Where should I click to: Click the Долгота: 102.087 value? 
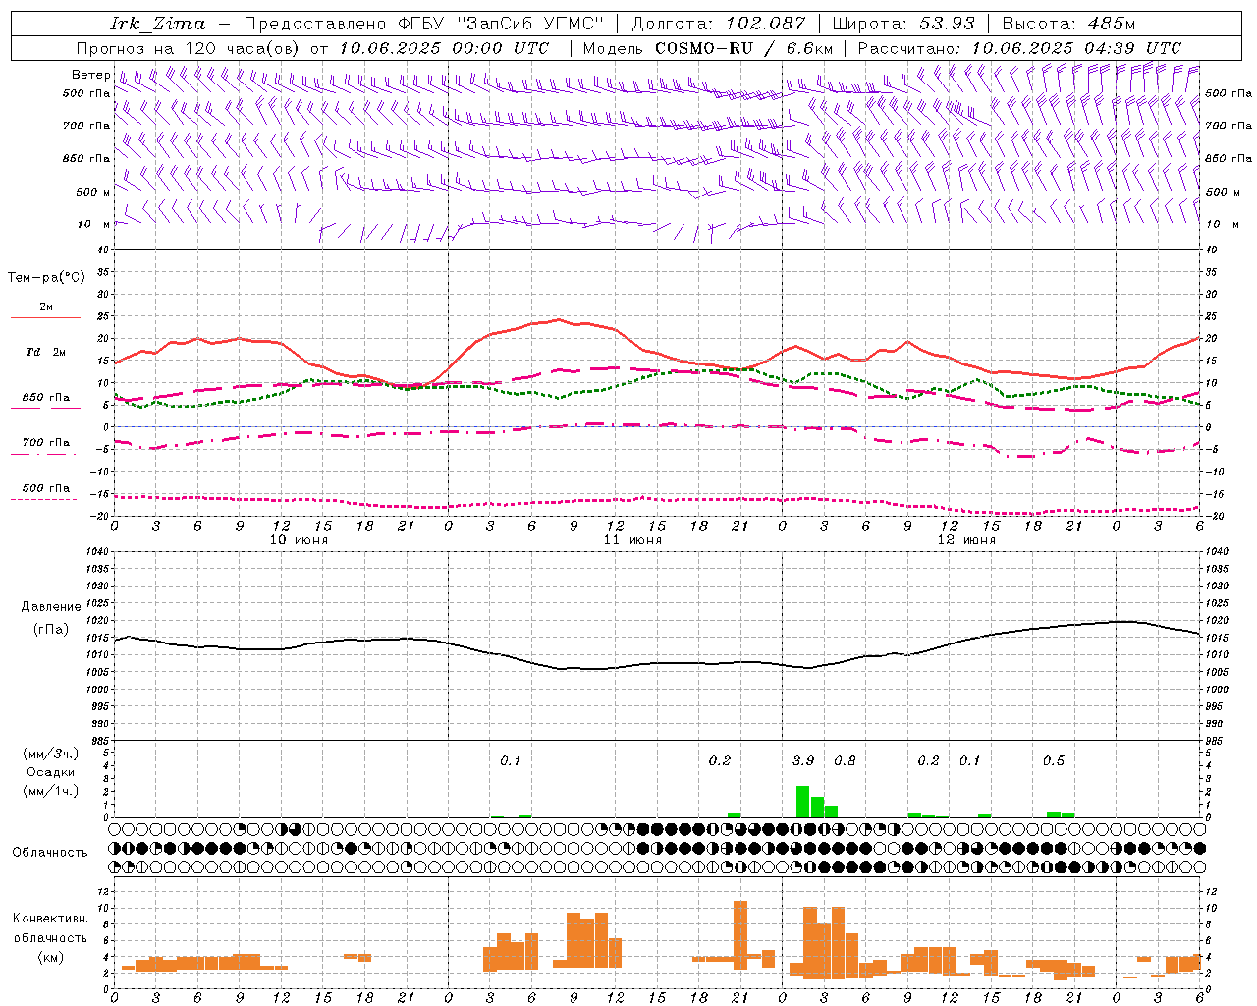click(x=719, y=24)
